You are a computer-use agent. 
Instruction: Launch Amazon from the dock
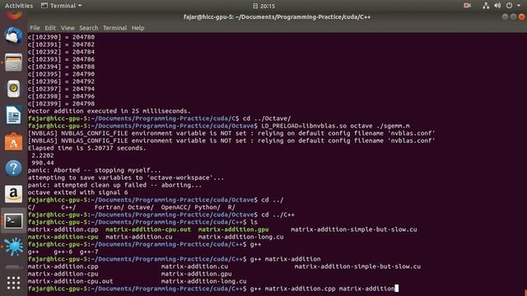13,194
